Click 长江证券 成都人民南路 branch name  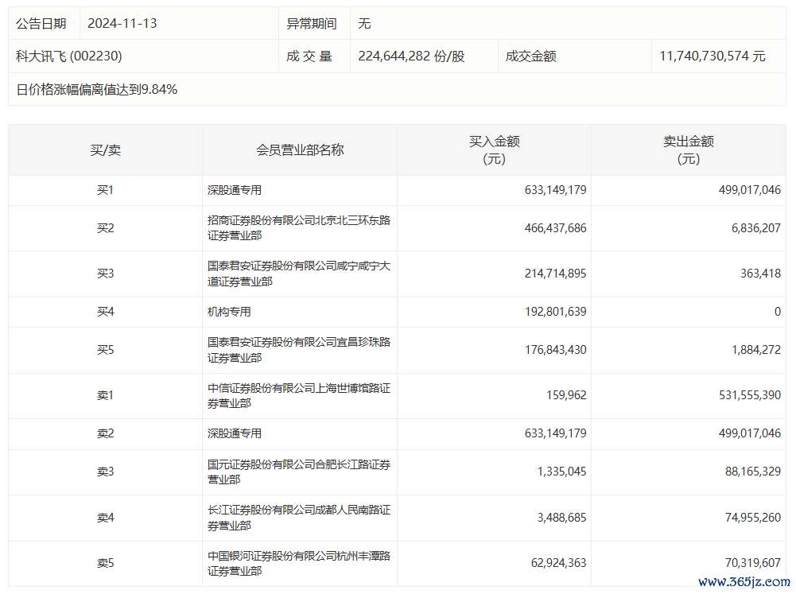pos(299,518)
